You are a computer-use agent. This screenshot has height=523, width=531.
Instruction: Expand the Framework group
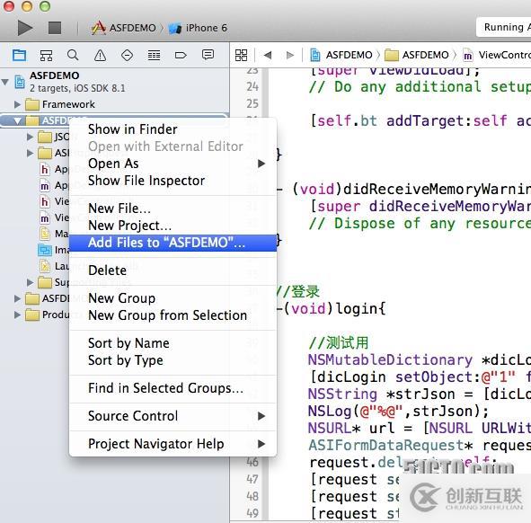pyautogui.click(x=17, y=104)
